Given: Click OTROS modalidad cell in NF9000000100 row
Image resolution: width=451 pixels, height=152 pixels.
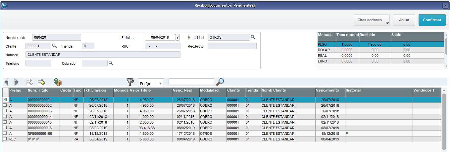Looking at the screenshot, I should click(x=213, y=133).
